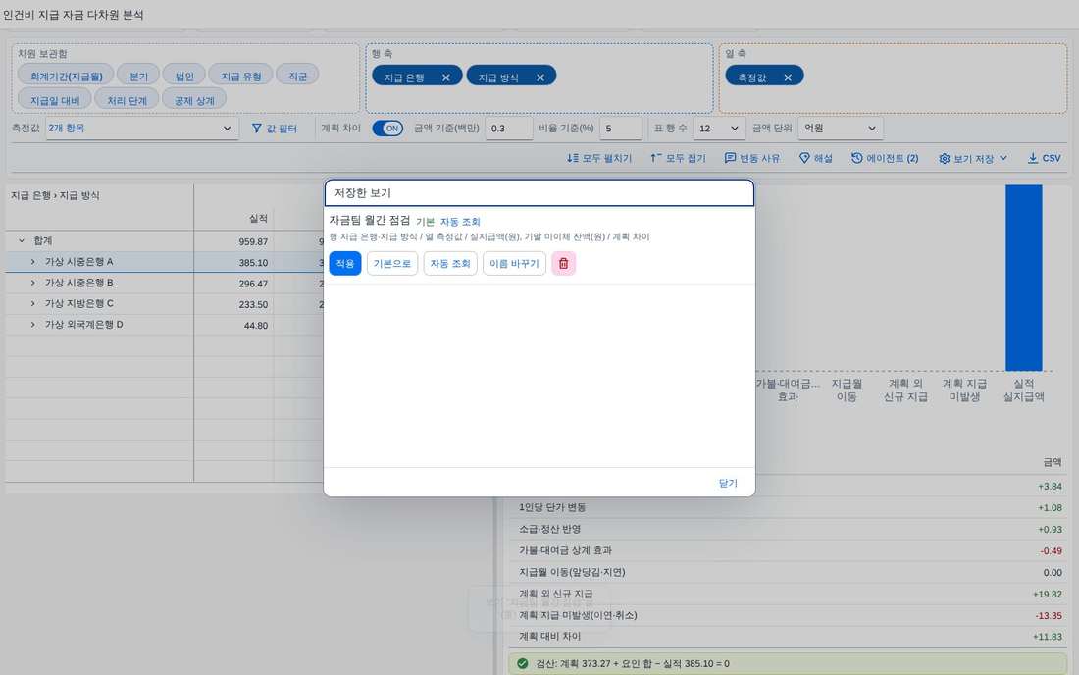Click the 가불·대여금 상계 효과 row
1079x675 pixels.
pos(788,550)
